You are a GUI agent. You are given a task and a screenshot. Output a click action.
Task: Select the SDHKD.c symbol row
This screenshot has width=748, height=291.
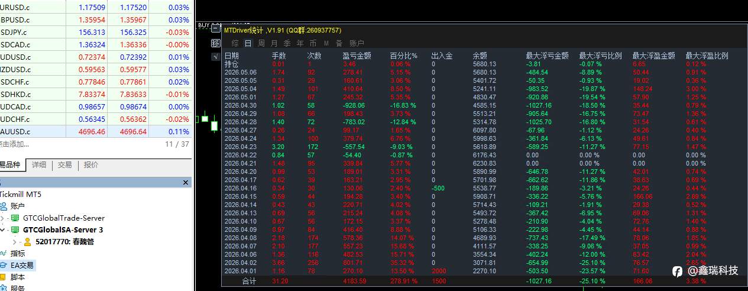pos(96,95)
